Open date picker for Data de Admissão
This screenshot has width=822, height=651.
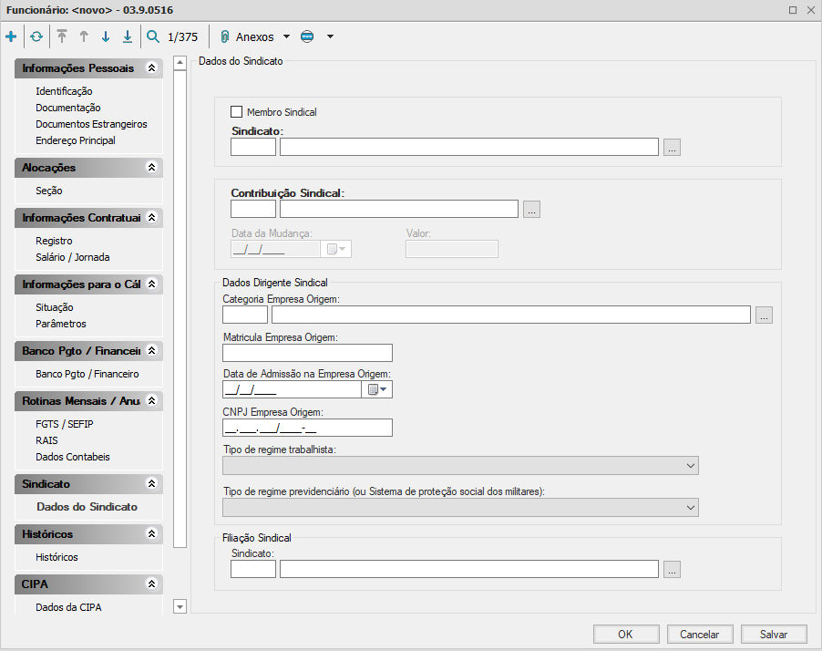click(x=377, y=389)
